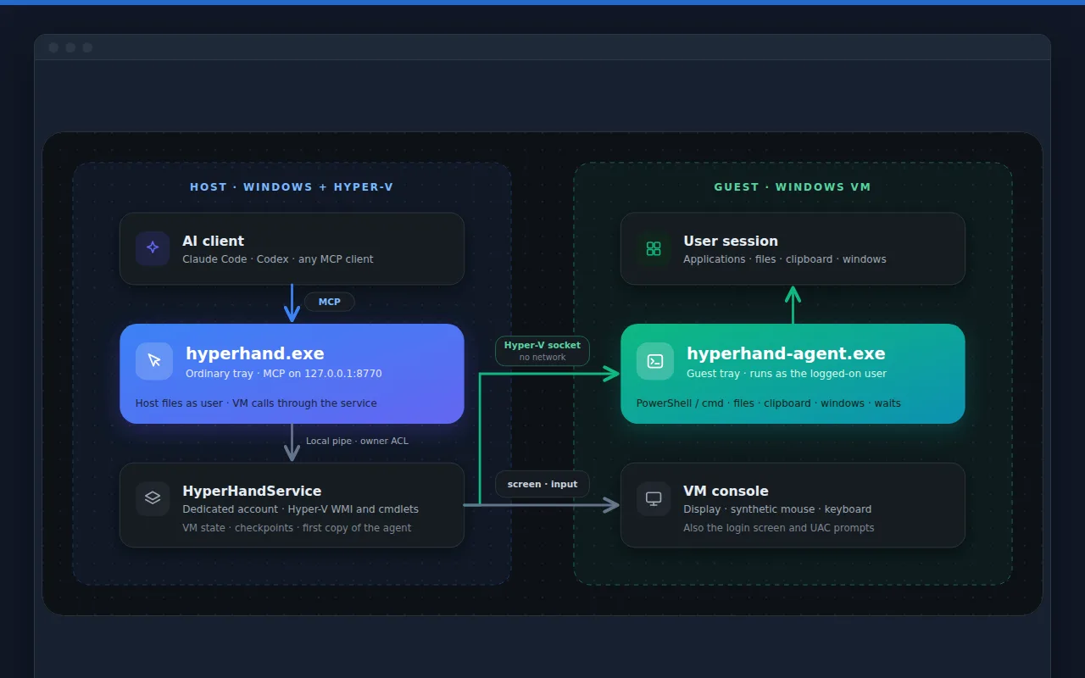Click the "HyperHandService" title
Screen dimensions: 1085x678
coord(252,491)
